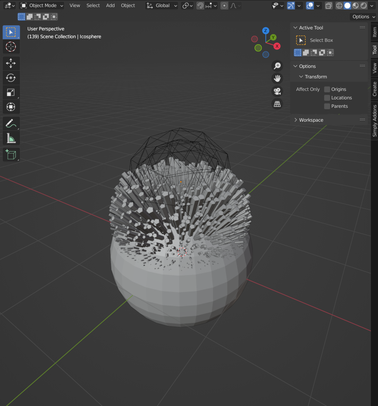Image resolution: width=378 pixels, height=406 pixels.
Task: Enable the Origins checkbox under Affect Only
Action: 326,89
